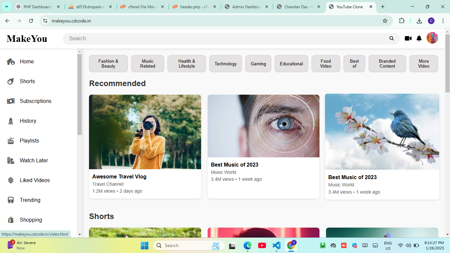The image size is (450, 253).
Task: Open Visual Studio Code from taskbar
Action: [x=276, y=245]
